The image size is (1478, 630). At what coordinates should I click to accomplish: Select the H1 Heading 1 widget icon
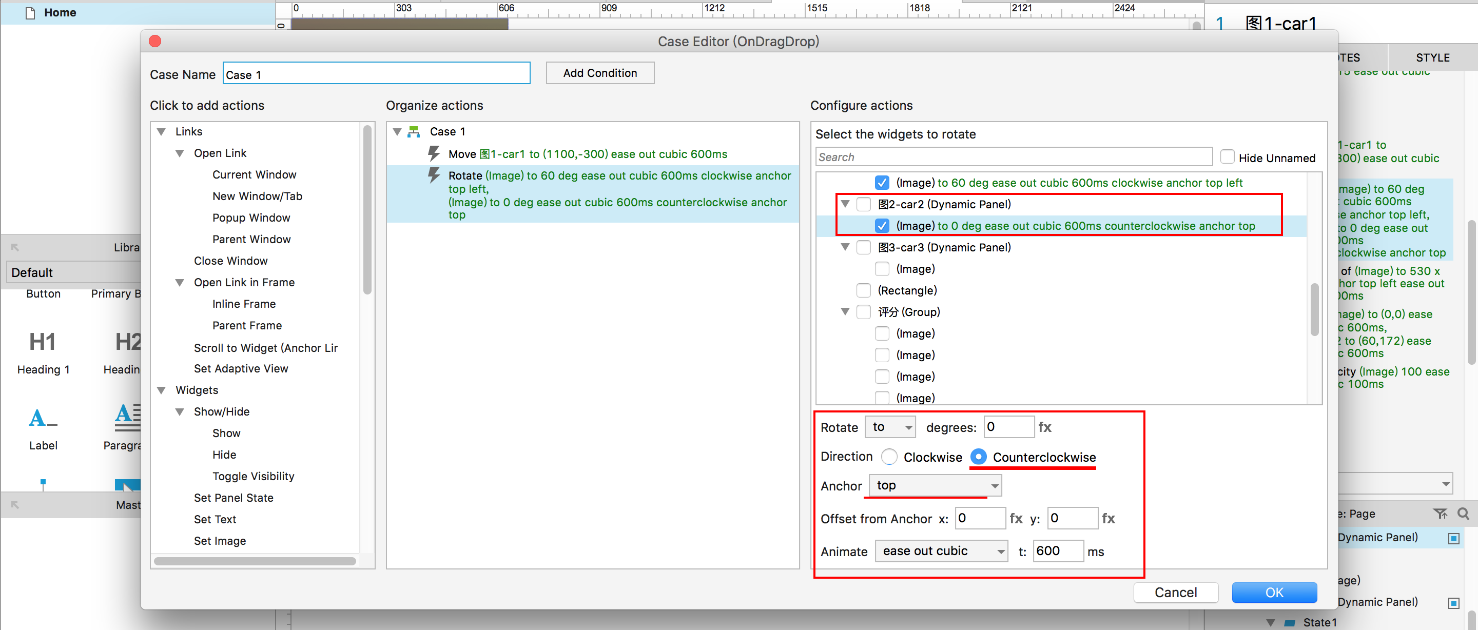click(43, 343)
